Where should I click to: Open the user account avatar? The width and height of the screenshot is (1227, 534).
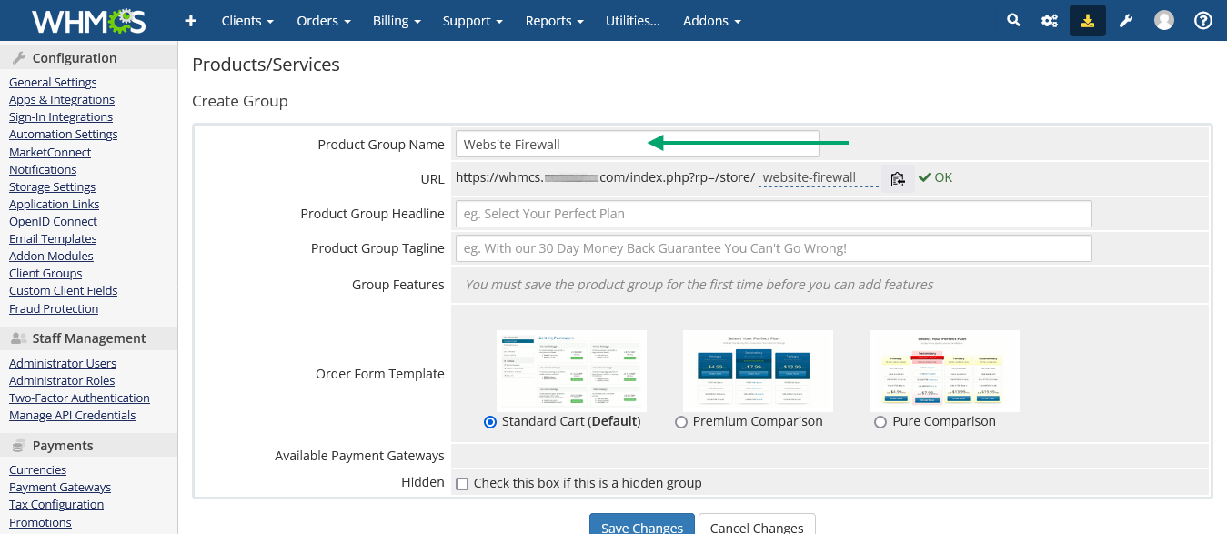(1164, 20)
